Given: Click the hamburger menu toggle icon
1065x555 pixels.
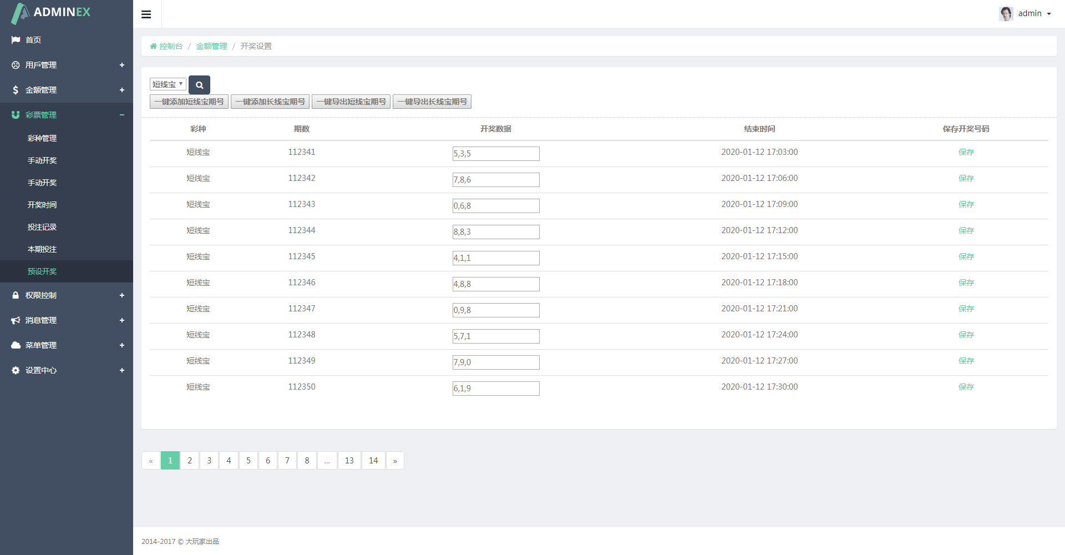Looking at the screenshot, I should (146, 14).
